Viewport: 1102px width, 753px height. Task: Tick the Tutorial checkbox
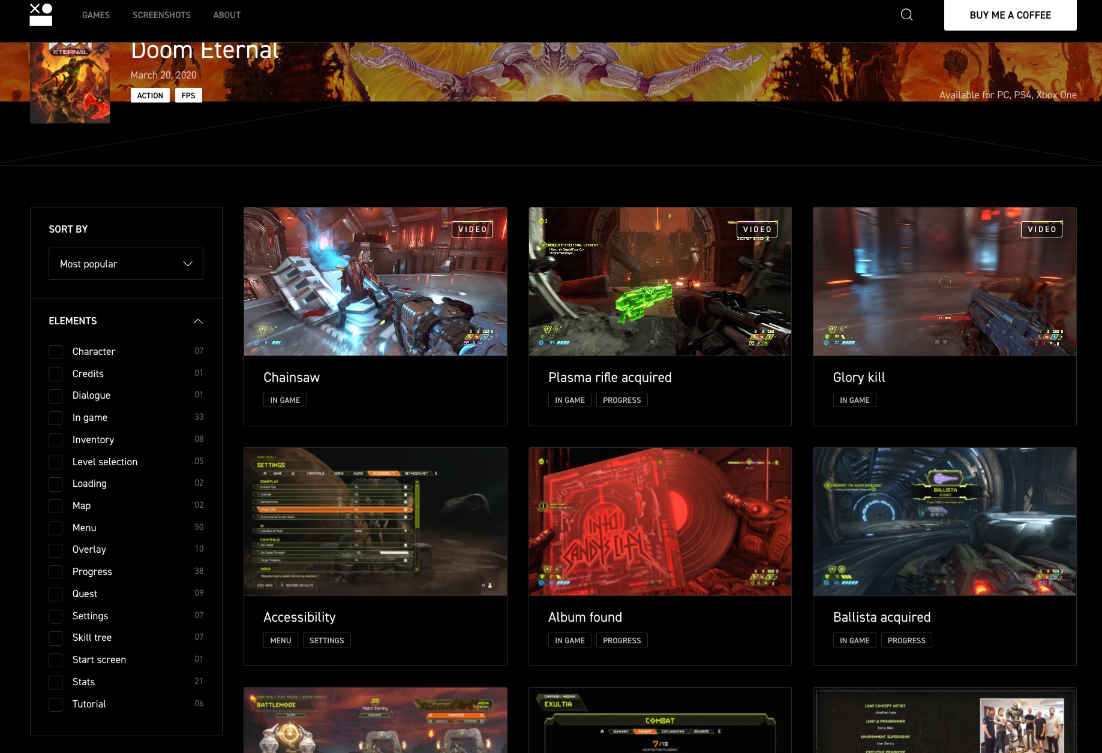56,704
